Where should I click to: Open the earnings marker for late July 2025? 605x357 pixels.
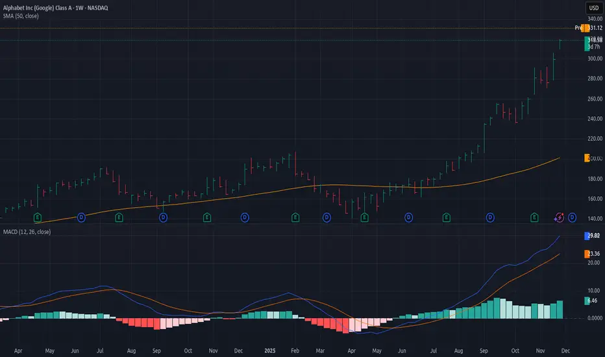[447, 217]
